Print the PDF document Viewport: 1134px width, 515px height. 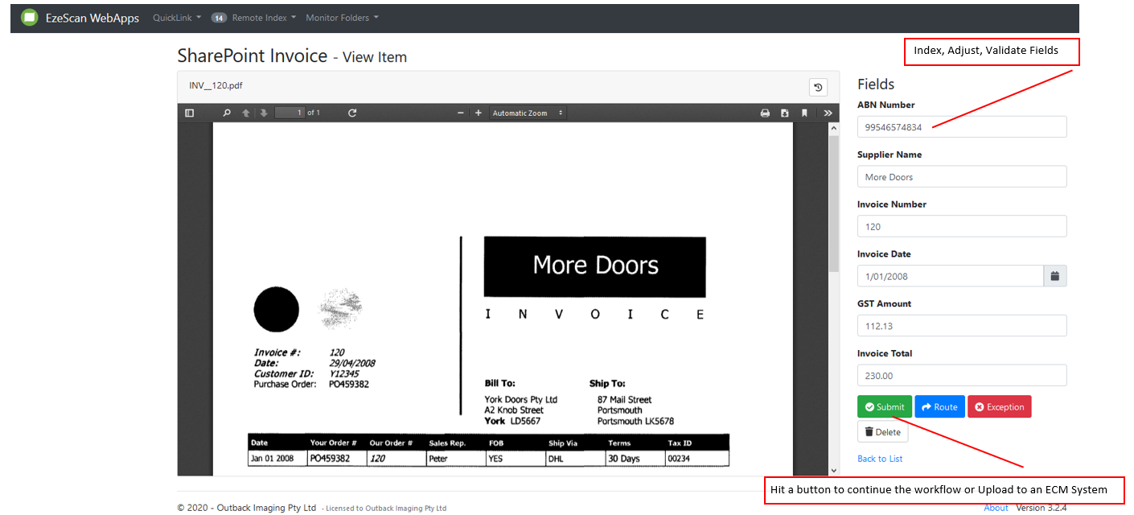click(x=766, y=113)
